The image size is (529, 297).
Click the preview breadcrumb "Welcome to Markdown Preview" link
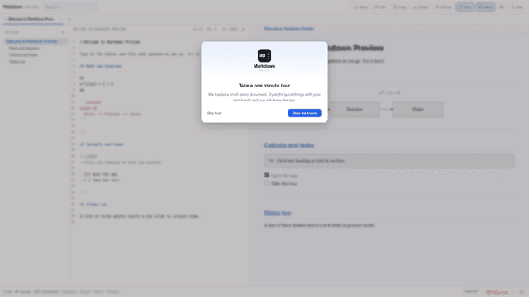[x=288, y=29]
